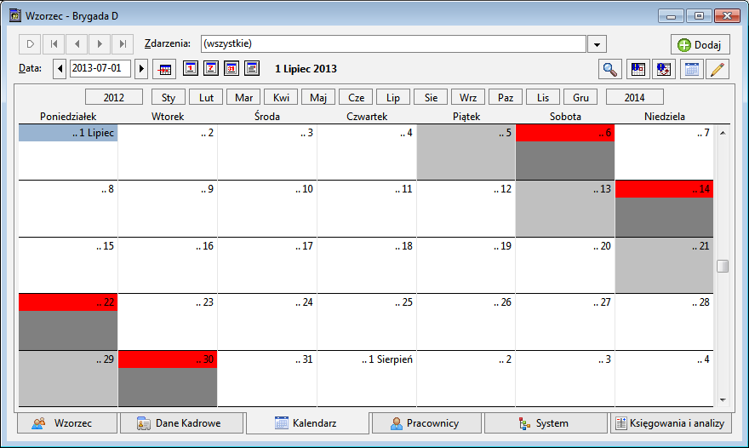Select month Gru
The image size is (749, 448).
(x=580, y=97)
